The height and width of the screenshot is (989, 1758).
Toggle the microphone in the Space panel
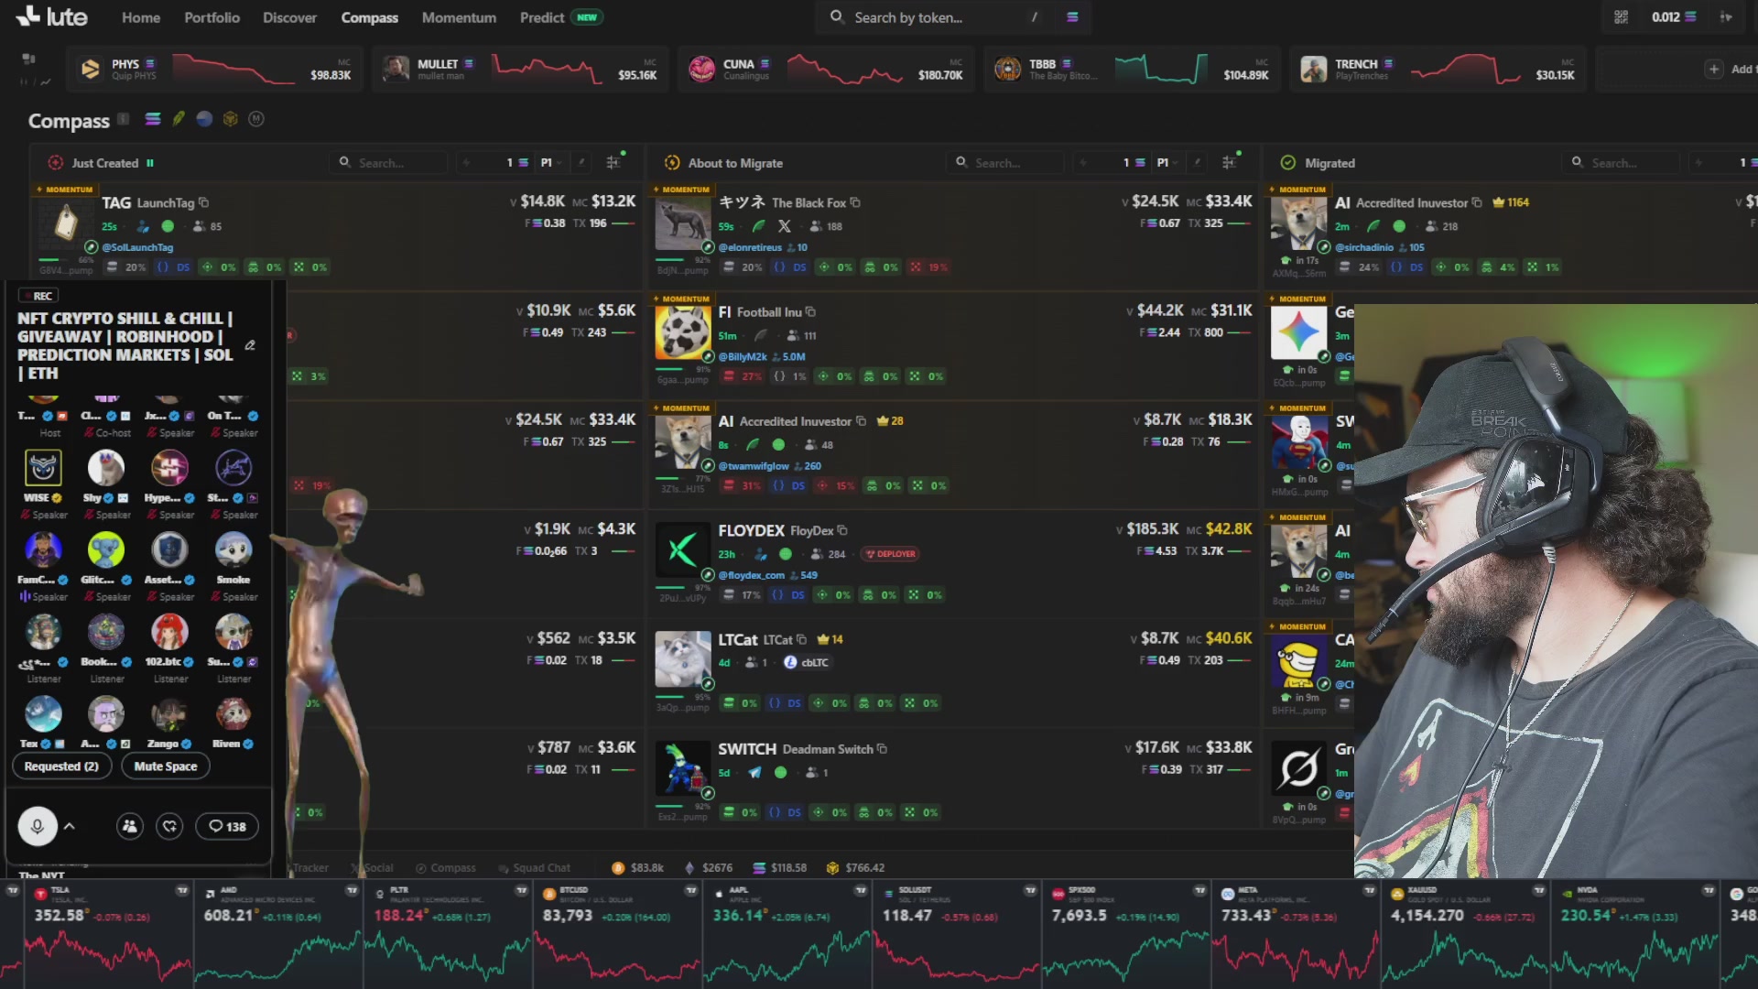click(38, 826)
